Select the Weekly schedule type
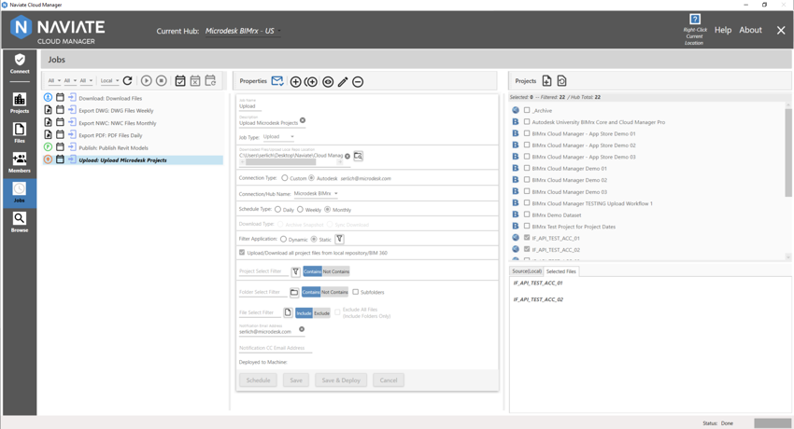Image resolution: width=794 pixels, height=429 pixels. (300, 209)
